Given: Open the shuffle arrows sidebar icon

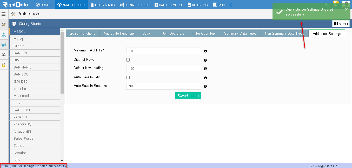Looking at the screenshot, I should point(4,55).
